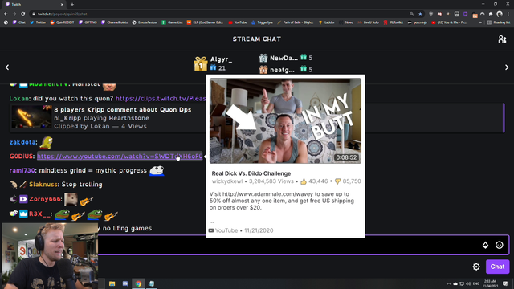514x289 pixels.
Task: Open Discord from taskbar
Action: (125, 283)
